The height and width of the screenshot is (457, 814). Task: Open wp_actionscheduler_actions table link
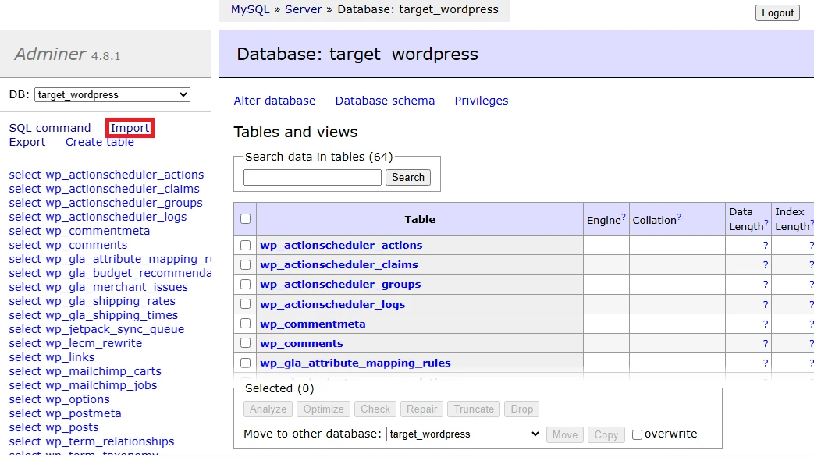click(341, 245)
